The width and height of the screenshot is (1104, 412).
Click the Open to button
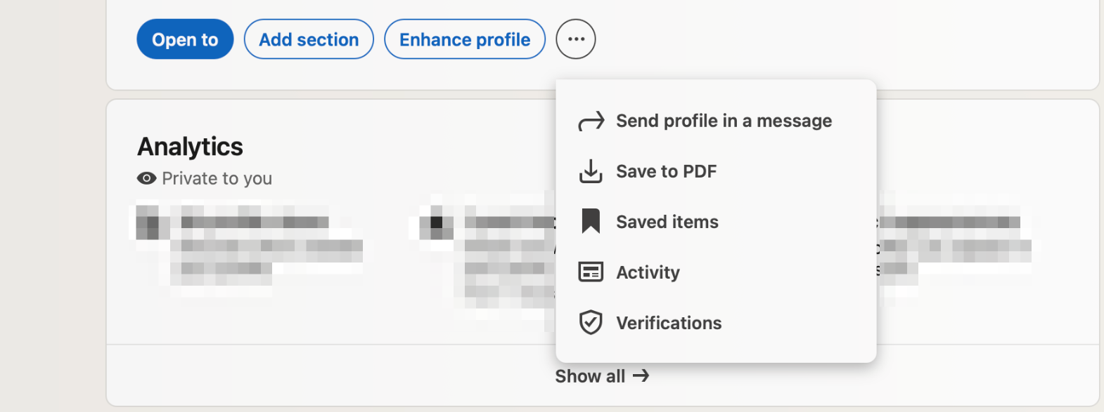coord(184,39)
